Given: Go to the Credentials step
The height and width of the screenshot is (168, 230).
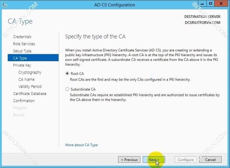Looking at the screenshot, I should pyautogui.click(x=22, y=37).
